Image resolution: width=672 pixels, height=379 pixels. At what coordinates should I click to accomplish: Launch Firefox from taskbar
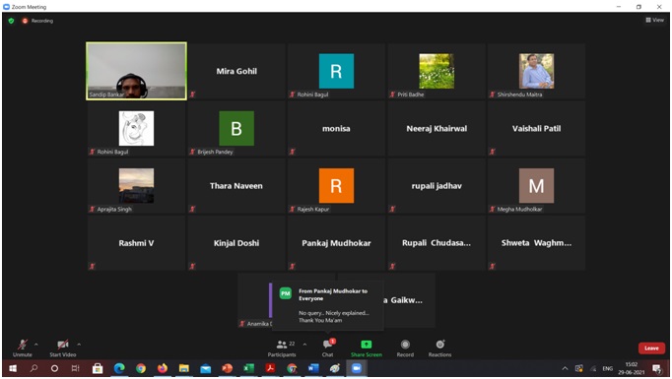pyautogui.click(x=163, y=368)
